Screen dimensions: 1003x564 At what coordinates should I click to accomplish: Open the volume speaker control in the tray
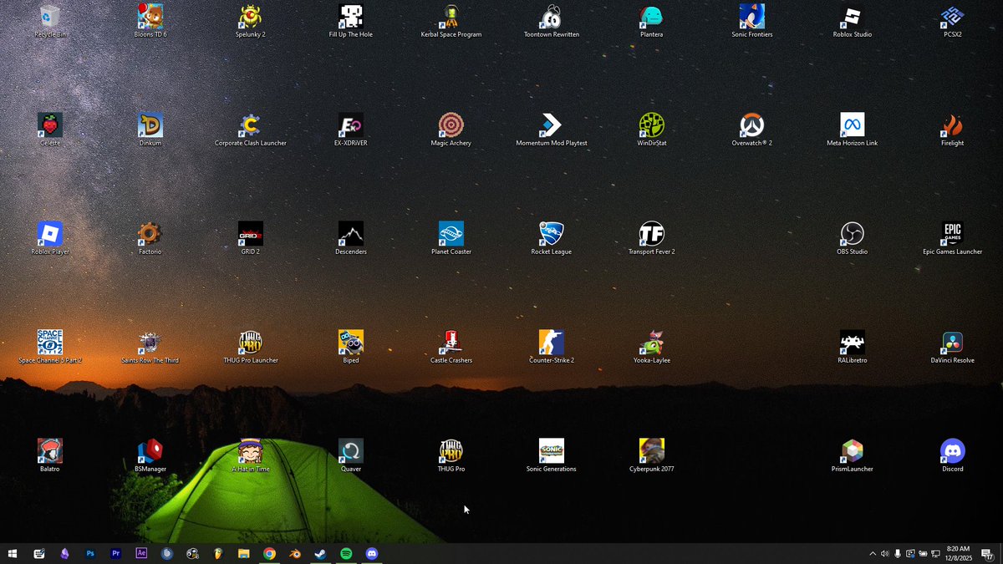pos(884,553)
